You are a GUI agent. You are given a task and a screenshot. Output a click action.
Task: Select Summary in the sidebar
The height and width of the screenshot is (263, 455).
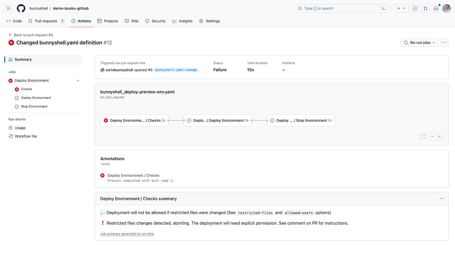point(44,59)
